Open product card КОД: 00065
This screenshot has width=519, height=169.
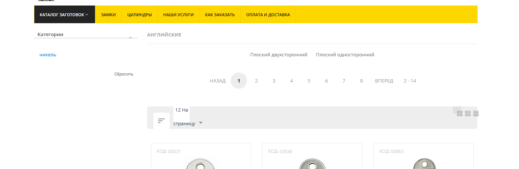click(423, 156)
